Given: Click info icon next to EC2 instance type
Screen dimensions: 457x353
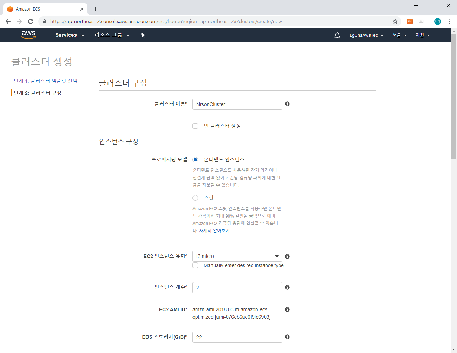Looking at the screenshot, I should click(x=287, y=257).
